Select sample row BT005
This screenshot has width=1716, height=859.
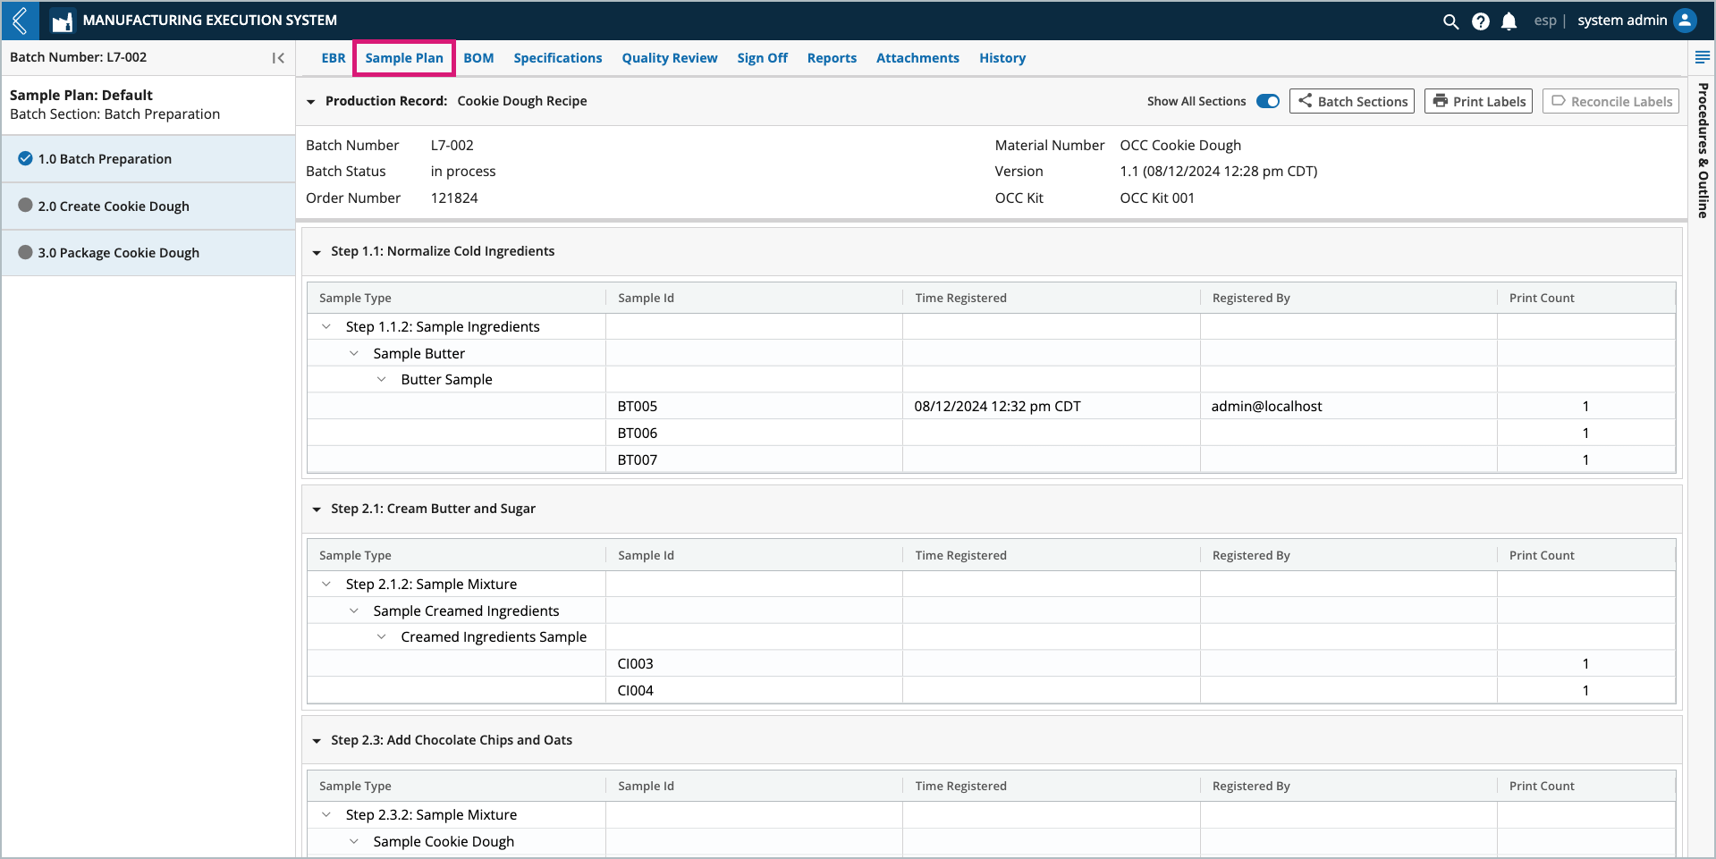coord(991,406)
